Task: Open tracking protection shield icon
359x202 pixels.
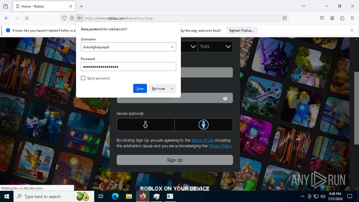Action: pos(64,18)
